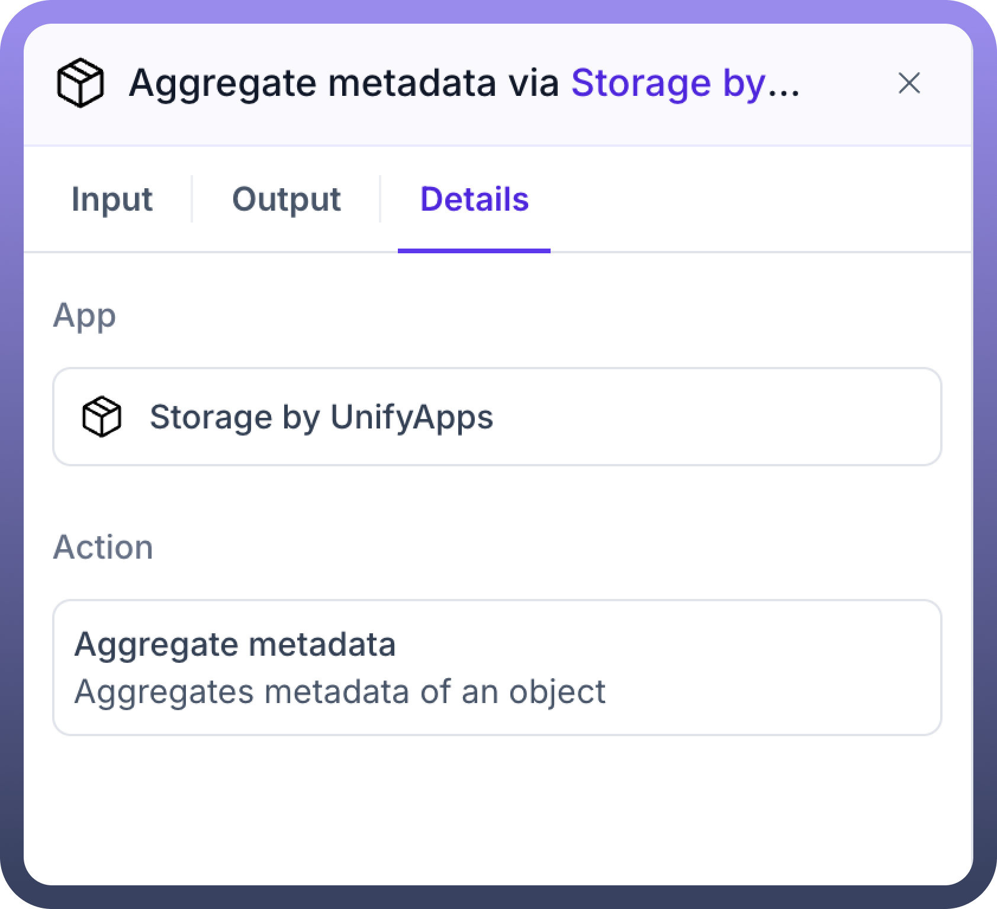997x909 pixels.
Task: Close the Aggregate metadata panel
Action: 909,83
